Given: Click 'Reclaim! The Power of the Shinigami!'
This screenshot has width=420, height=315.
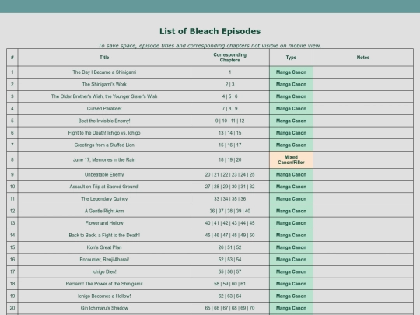Looking at the screenshot, I should 104,284.
